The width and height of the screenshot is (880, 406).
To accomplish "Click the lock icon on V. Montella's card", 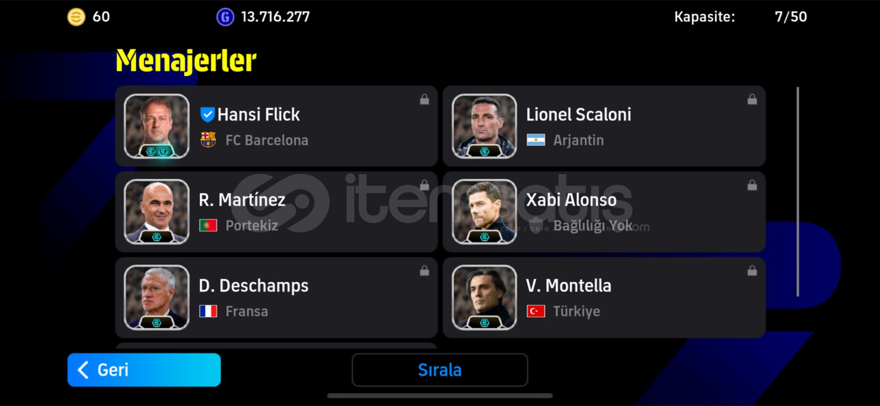I will (752, 271).
